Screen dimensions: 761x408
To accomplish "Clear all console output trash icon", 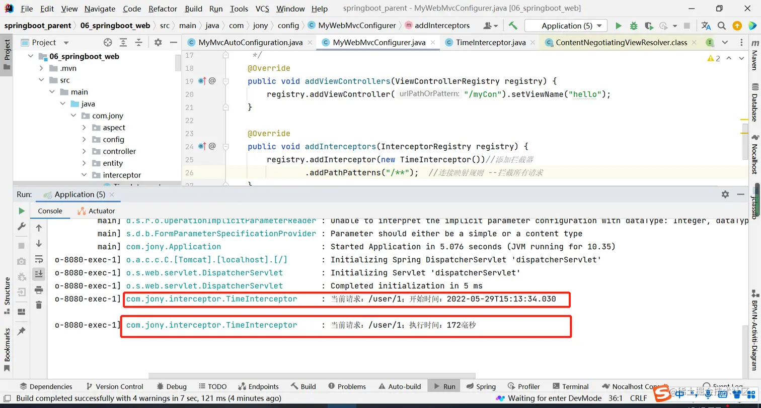I will (x=39, y=305).
